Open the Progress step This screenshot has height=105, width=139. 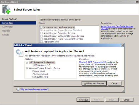pyautogui.click(x=6, y=31)
